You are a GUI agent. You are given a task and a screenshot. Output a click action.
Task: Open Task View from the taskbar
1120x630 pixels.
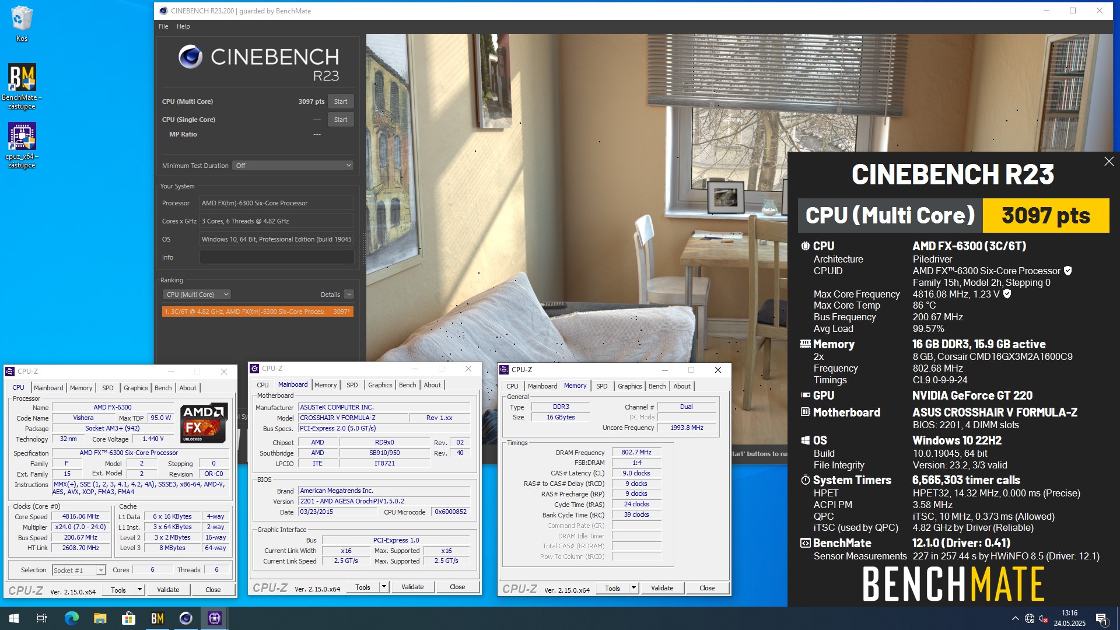coord(42,618)
